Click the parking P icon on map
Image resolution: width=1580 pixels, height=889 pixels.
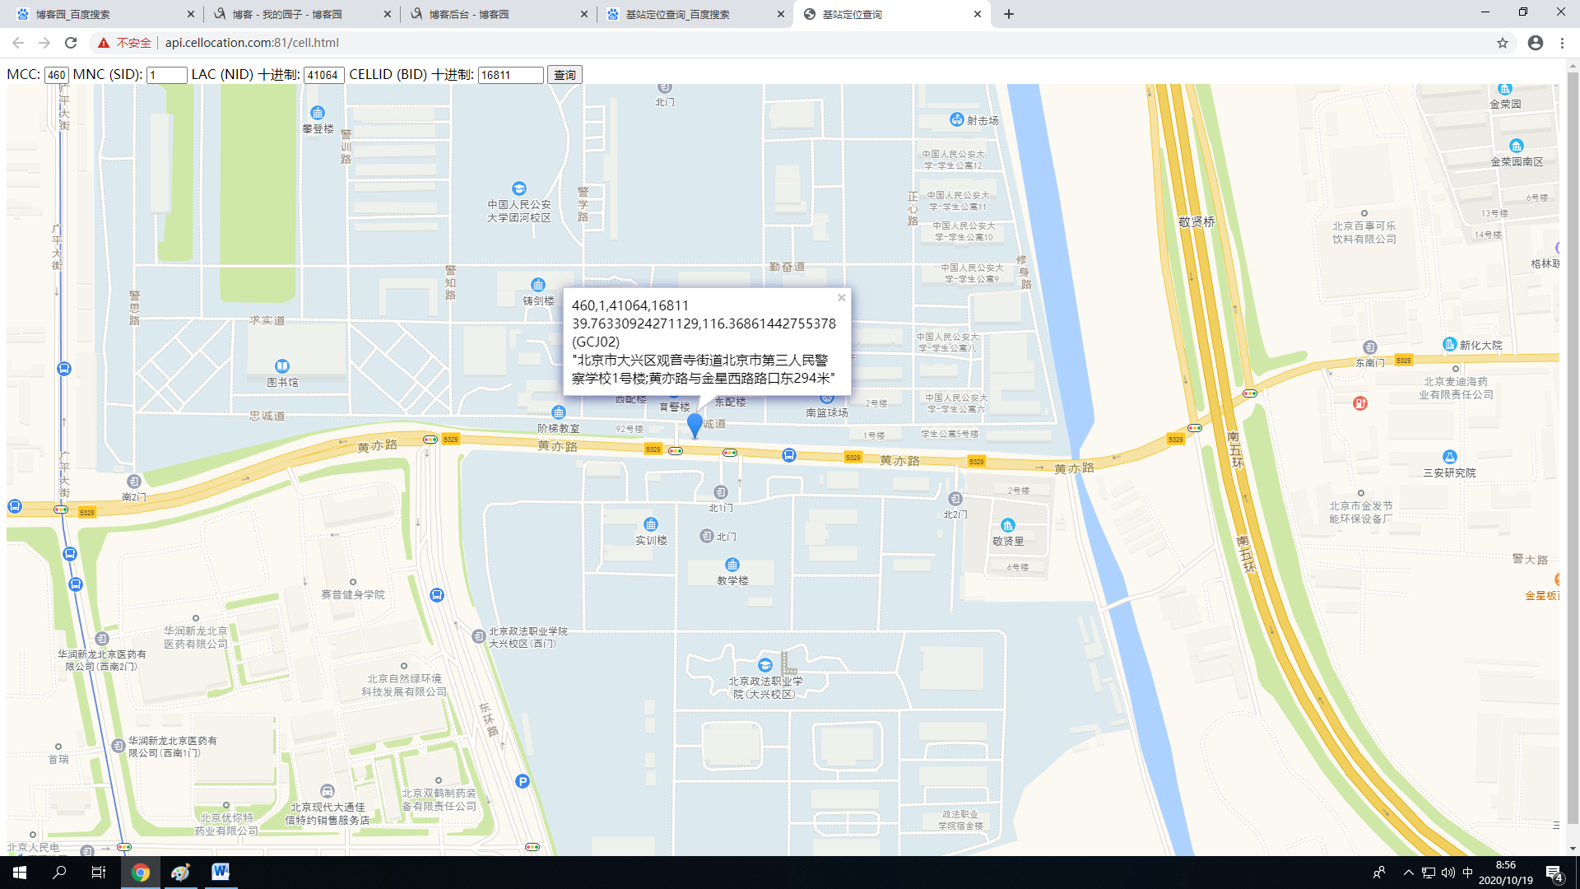pos(522,781)
